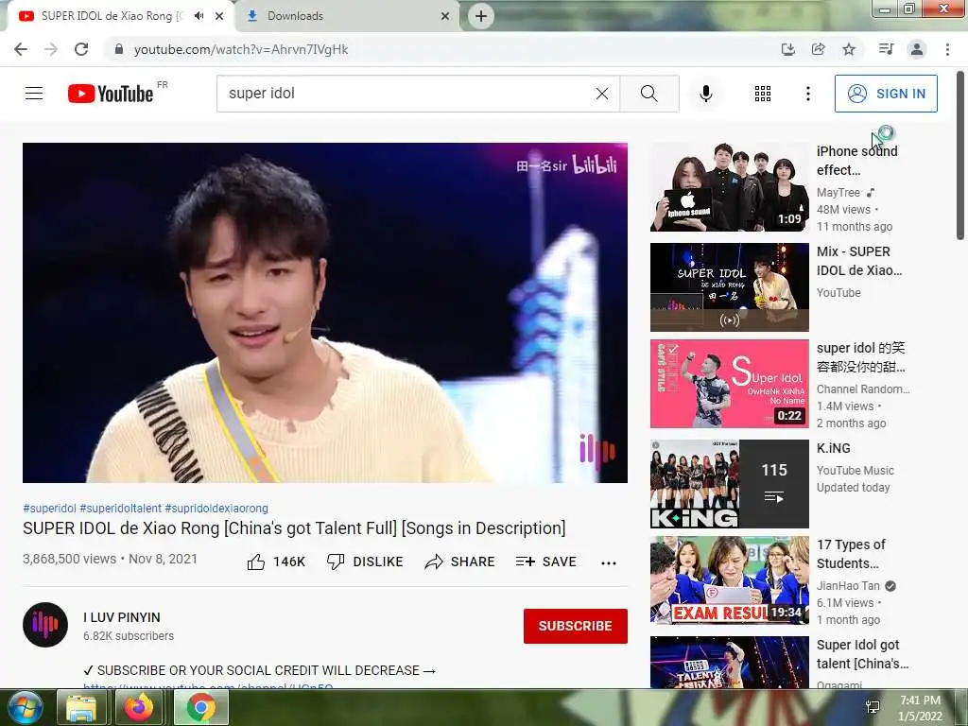Screen dimensions: 968x726
Task: Run search with the magnifier button
Action: point(648,94)
